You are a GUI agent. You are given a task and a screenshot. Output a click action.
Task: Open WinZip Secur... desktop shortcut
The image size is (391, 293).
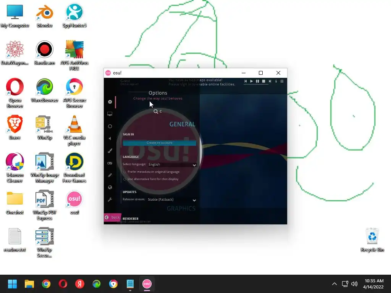(45, 242)
